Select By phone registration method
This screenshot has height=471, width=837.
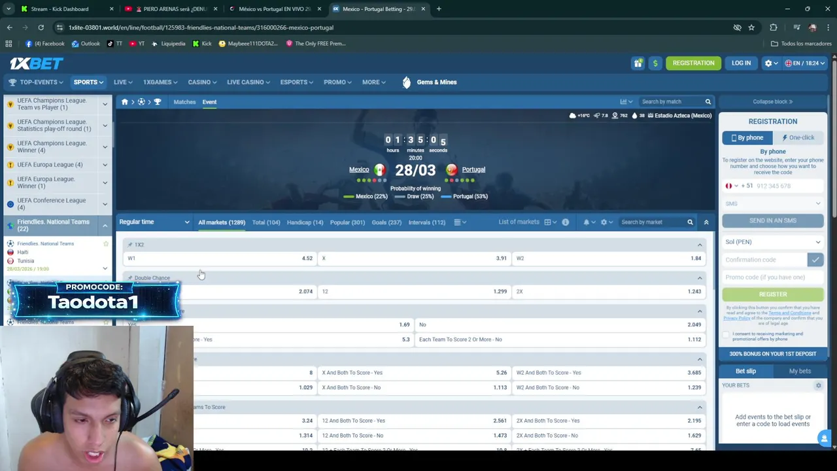[x=747, y=138]
